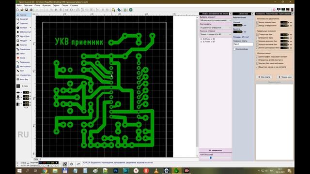
Task: Close the Поиск элементов на плате panel
Action: click(231, 14)
